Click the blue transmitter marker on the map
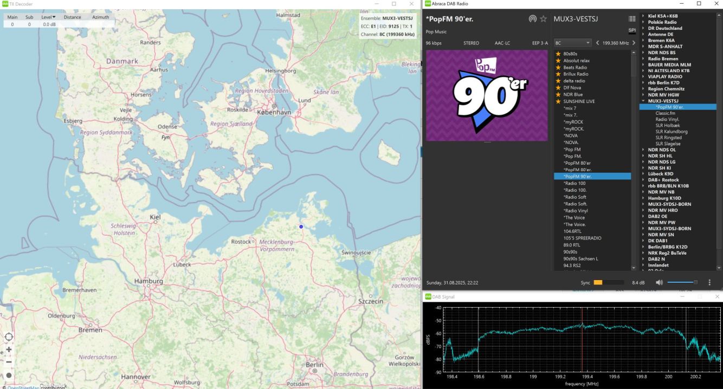 tap(301, 226)
